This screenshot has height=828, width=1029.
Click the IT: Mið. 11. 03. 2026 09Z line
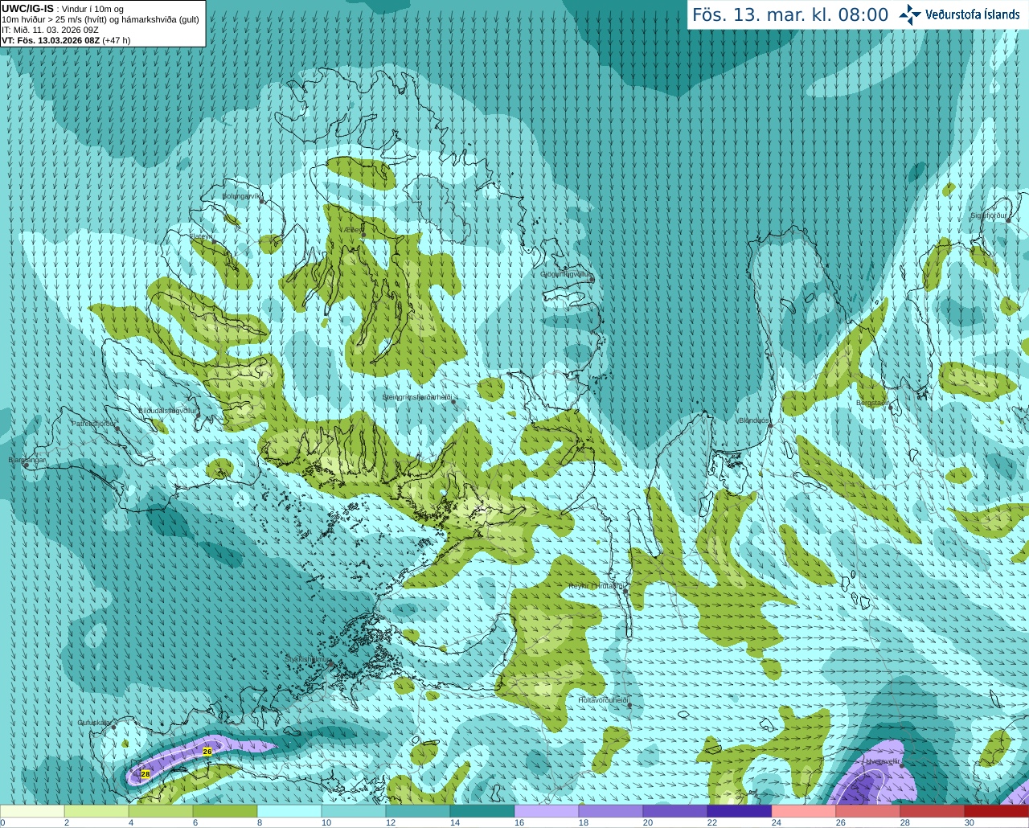pyautogui.click(x=50, y=30)
